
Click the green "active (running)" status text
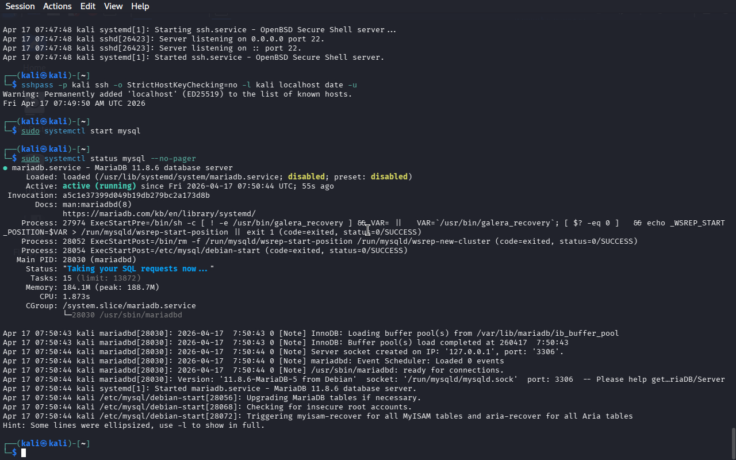pos(99,186)
